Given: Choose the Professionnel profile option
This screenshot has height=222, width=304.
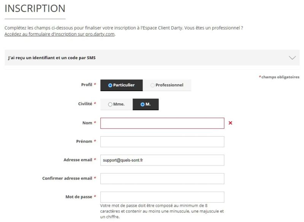Looking at the screenshot, I should coord(167,85).
